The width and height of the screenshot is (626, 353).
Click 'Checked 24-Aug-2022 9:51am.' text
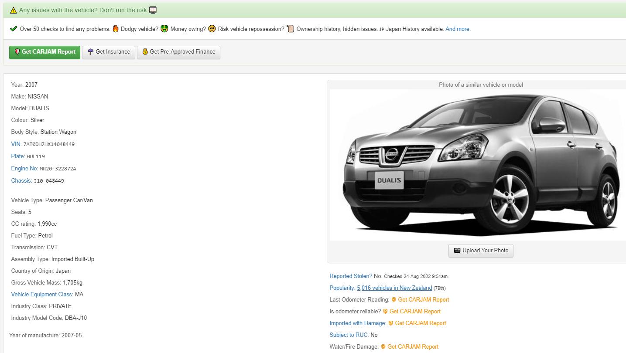click(416, 276)
